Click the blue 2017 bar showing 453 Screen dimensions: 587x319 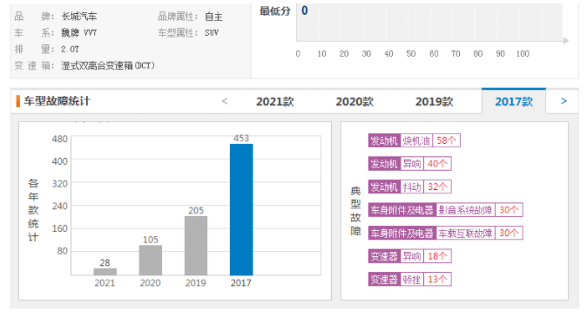pyautogui.click(x=241, y=209)
